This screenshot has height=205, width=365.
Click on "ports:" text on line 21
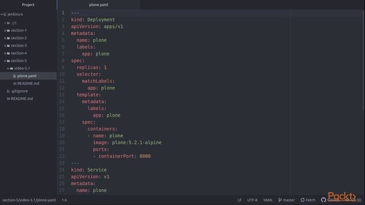(x=101, y=149)
